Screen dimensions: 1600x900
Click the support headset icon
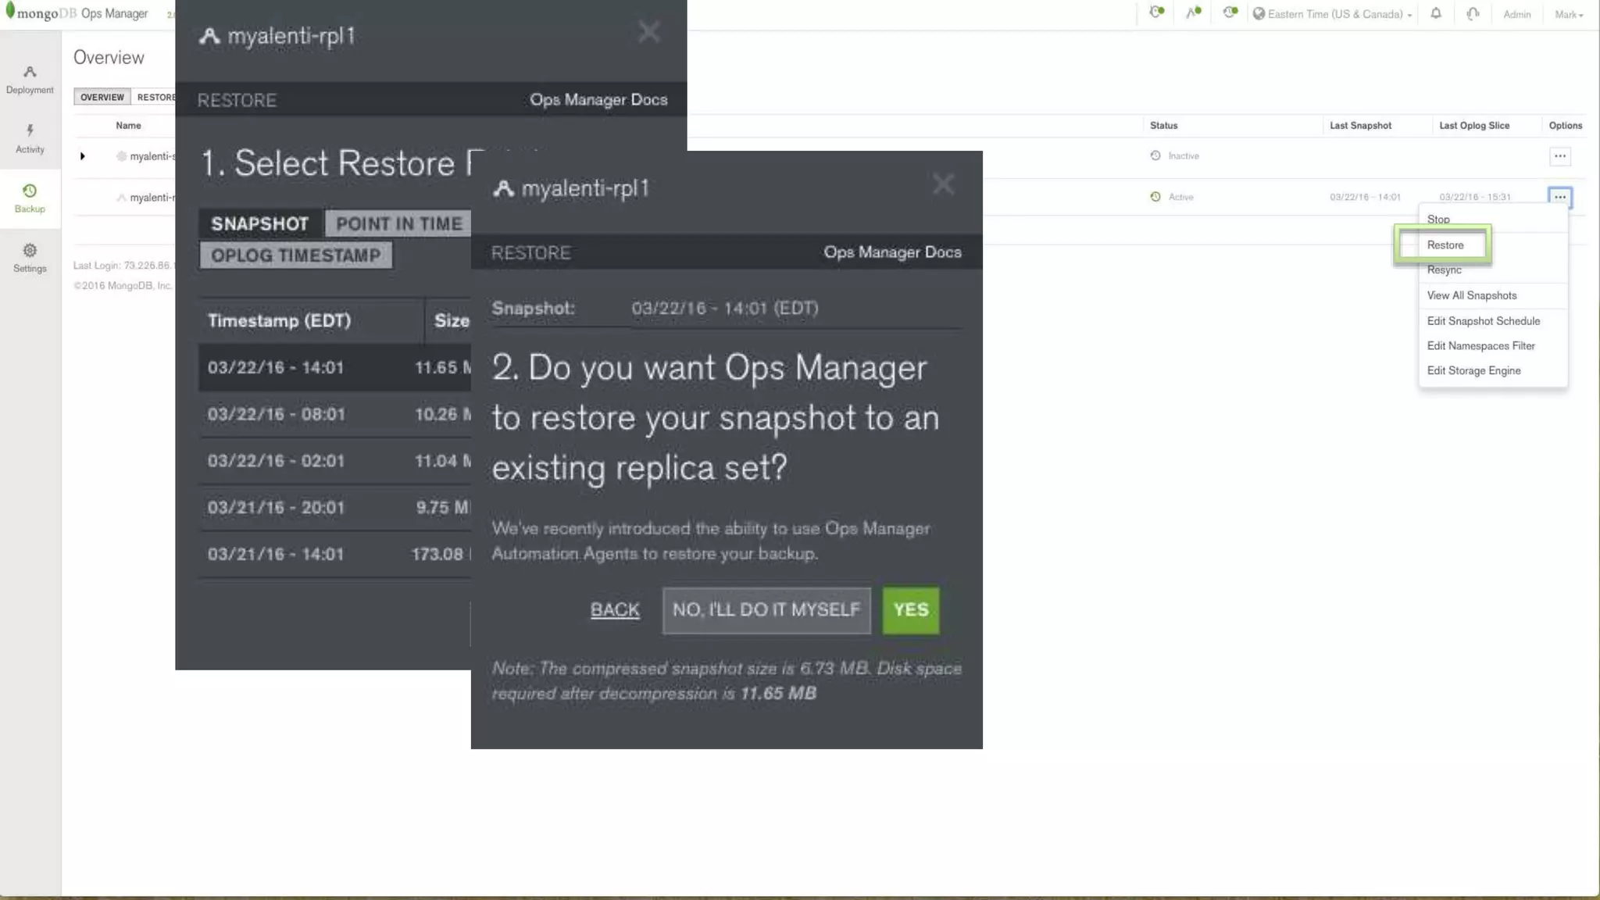click(x=1473, y=13)
